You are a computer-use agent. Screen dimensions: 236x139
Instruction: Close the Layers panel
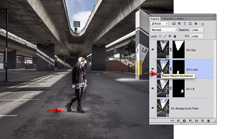point(151,15)
